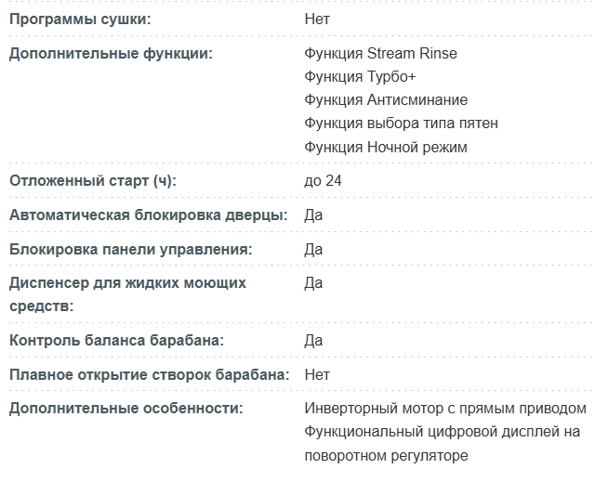The image size is (595, 495).
Task: Click the "Функция Stream Rinse" text
Action: coord(380,53)
